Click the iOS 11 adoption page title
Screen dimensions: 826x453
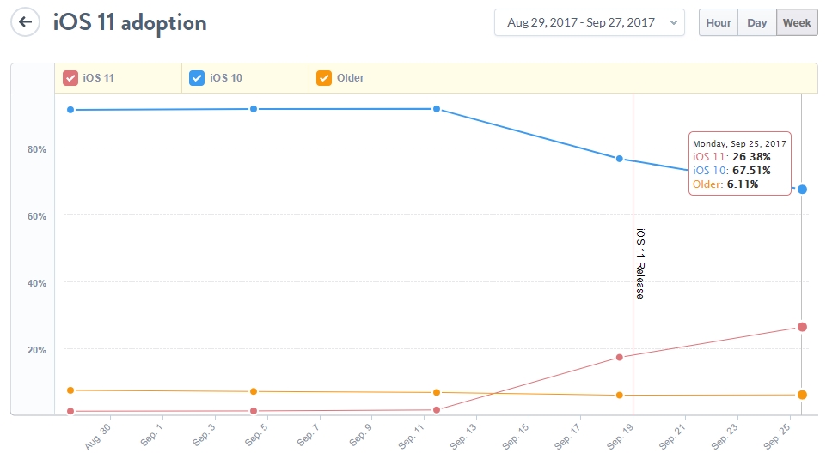pos(130,22)
